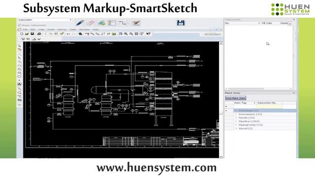Click the filter row arrow in Plant Item grid

pos(226,107)
